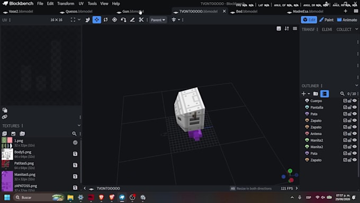Click the import texture icon in Textures
Viewport: 360px width, 203px height.
4,134
